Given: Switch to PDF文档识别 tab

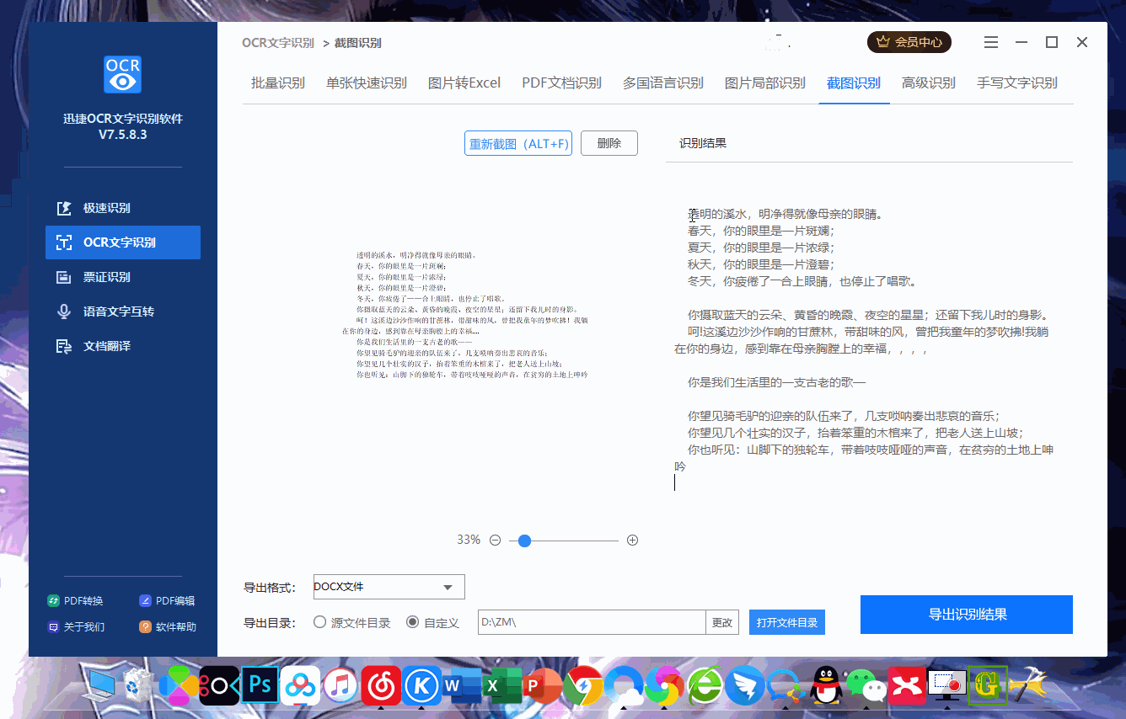Looking at the screenshot, I should coord(561,83).
